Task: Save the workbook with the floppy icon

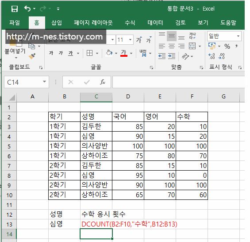Action: pos(15,9)
